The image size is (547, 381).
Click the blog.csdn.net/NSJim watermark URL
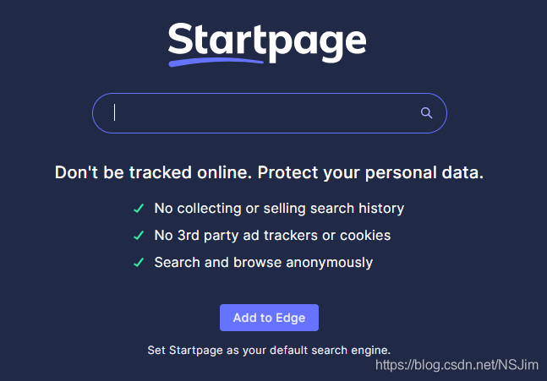457,365
